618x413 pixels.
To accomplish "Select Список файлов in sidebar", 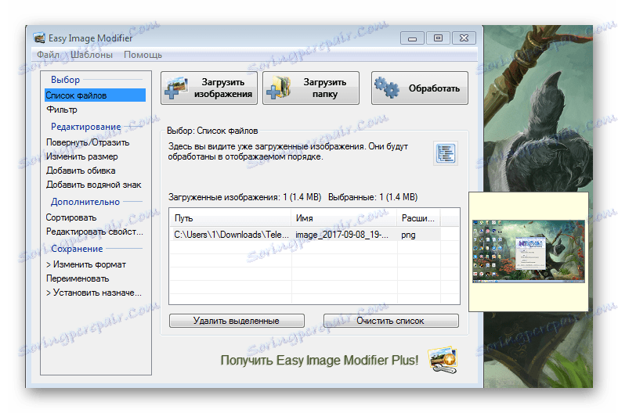I will (x=95, y=95).
